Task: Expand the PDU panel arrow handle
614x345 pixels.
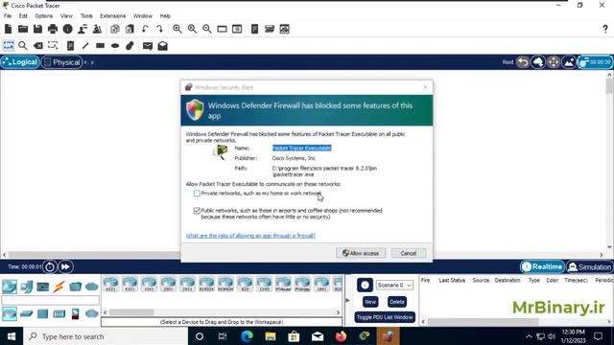Action: click(x=347, y=300)
